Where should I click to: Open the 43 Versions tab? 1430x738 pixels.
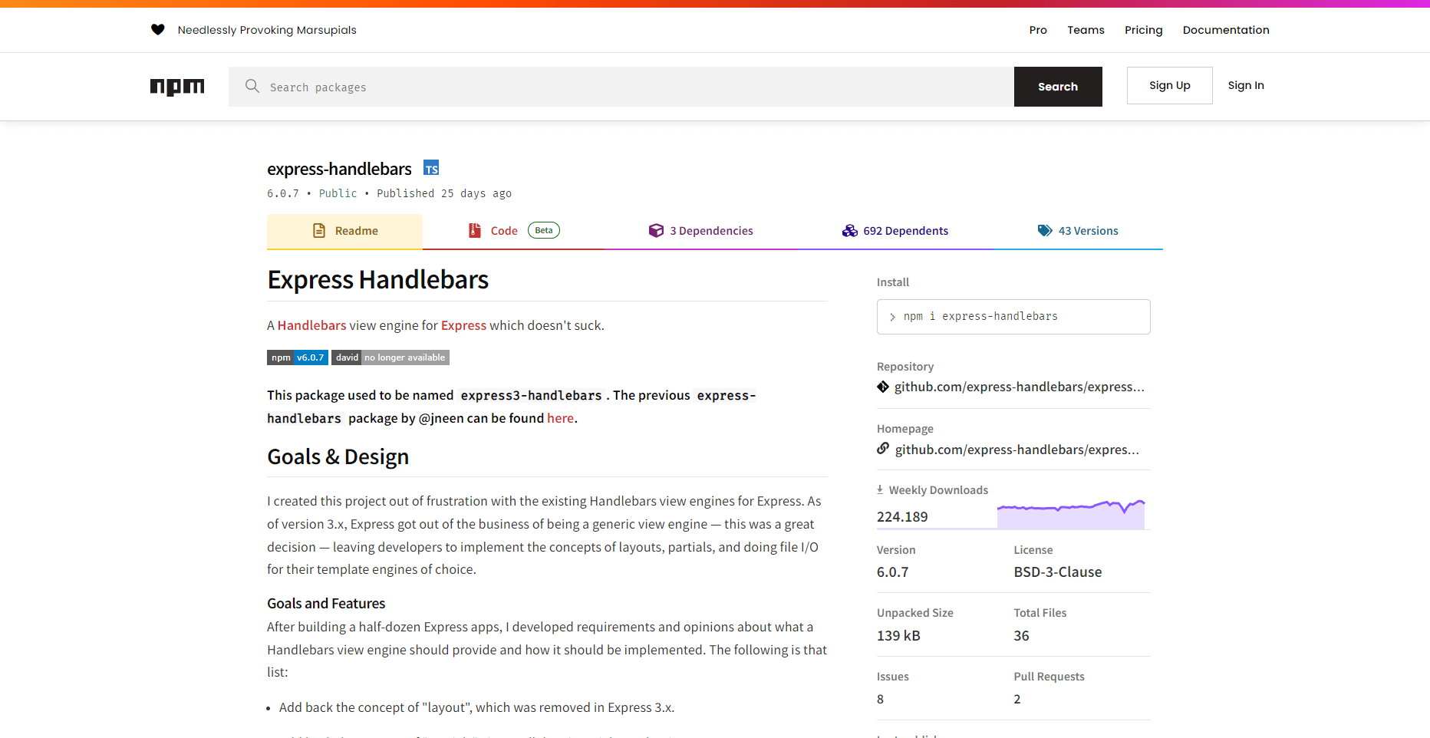pyautogui.click(x=1078, y=231)
